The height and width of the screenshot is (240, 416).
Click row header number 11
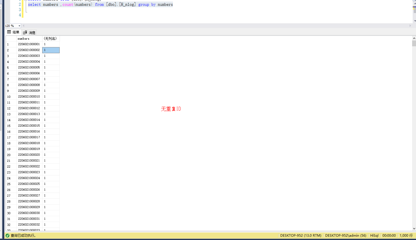pos(11,103)
